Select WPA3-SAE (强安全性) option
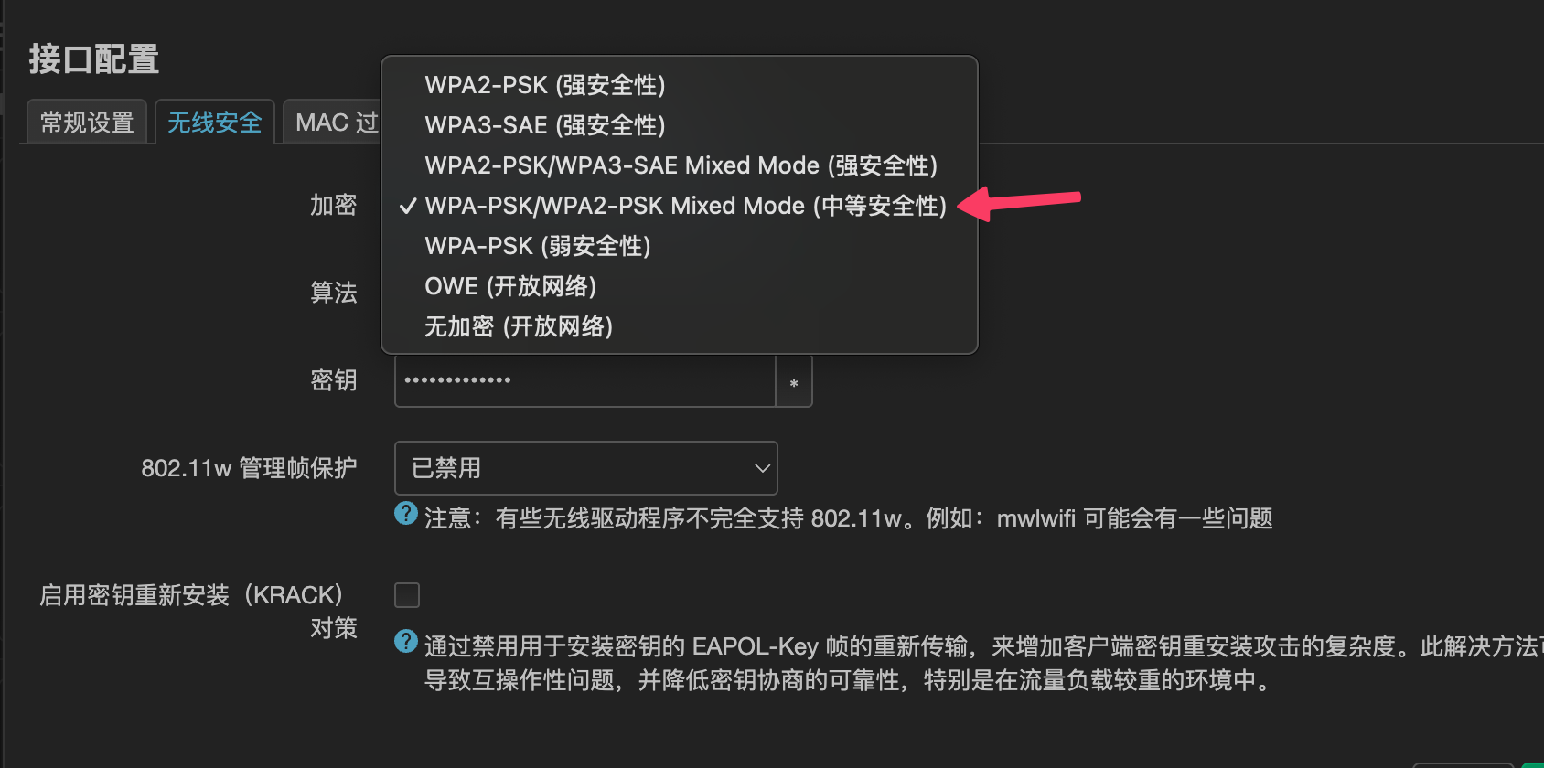 (545, 125)
